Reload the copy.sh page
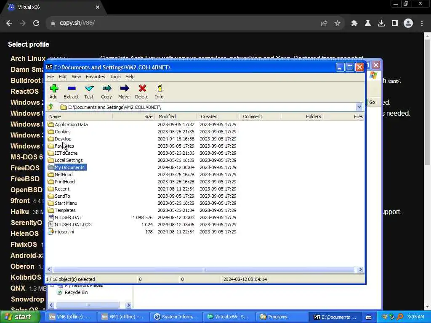Image resolution: width=431 pixels, height=323 pixels. (x=36, y=23)
